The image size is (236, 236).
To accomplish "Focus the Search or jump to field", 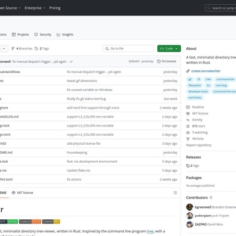I will 221,8.
